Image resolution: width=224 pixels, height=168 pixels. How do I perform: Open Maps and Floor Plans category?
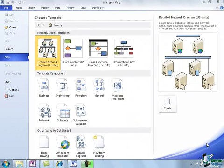118,90
